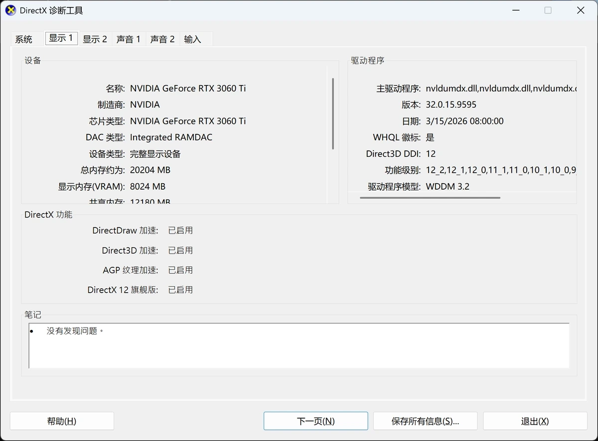Screen dimensions: 598x441
Task: Click 保存所有信息(S)... button
Action: point(425,421)
